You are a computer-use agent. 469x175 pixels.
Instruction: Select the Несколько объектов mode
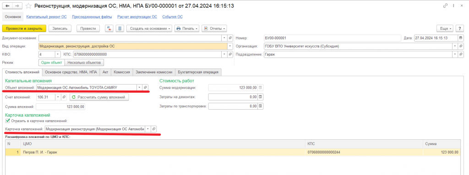click(x=84, y=63)
